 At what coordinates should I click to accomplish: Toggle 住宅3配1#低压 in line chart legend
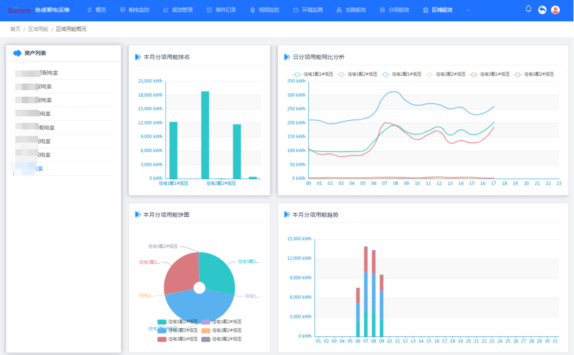[490, 74]
